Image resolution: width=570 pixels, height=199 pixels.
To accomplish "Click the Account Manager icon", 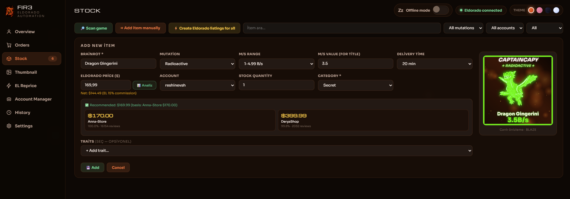I will (9, 99).
